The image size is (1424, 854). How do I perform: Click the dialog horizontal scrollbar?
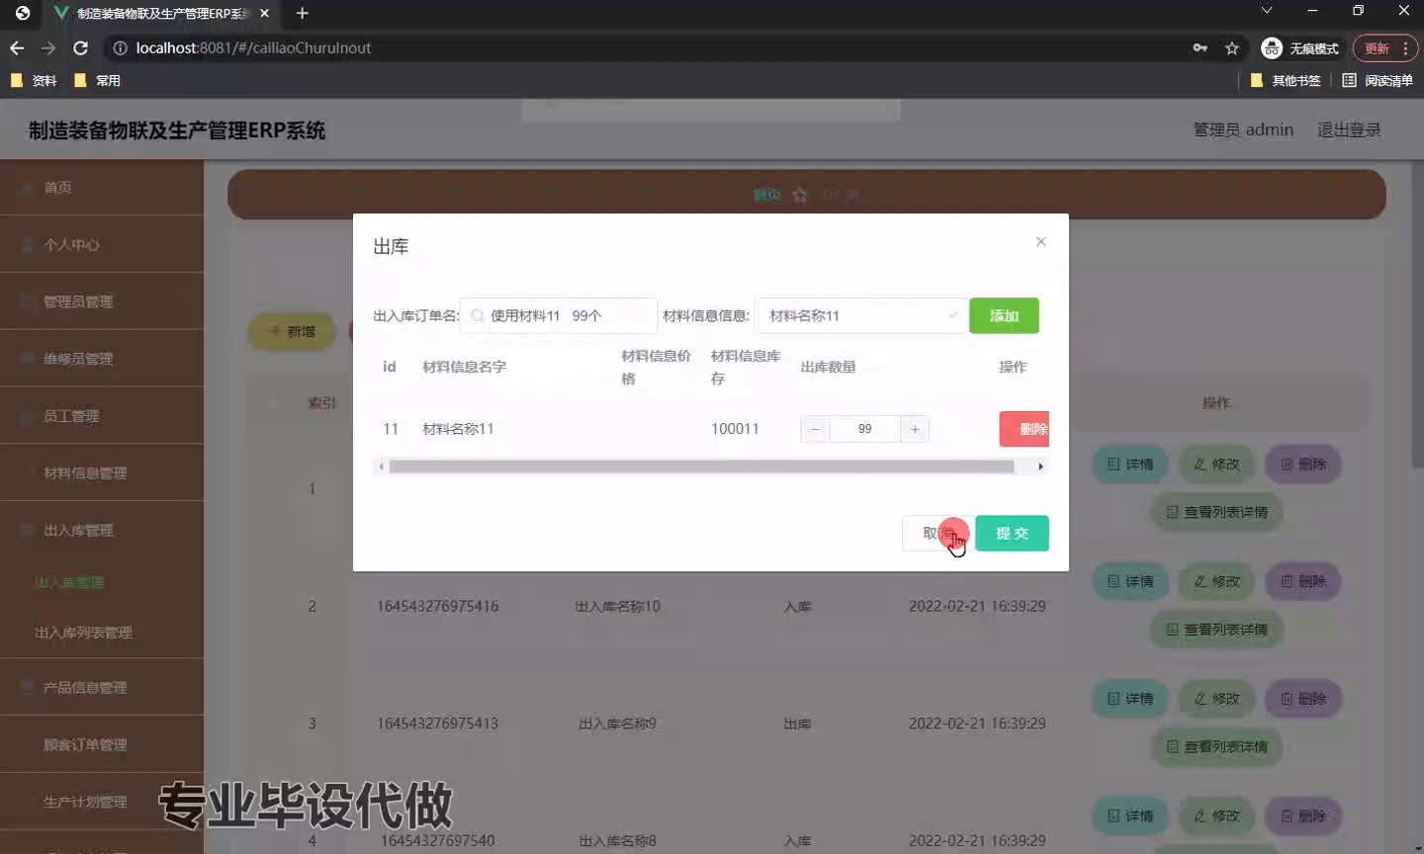[x=701, y=467]
